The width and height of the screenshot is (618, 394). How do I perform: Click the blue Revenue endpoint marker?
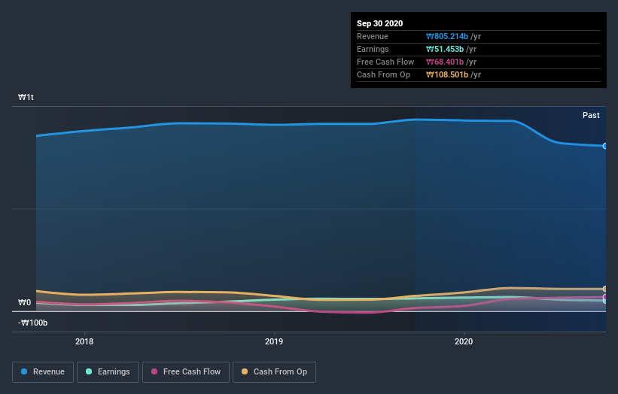click(x=604, y=146)
